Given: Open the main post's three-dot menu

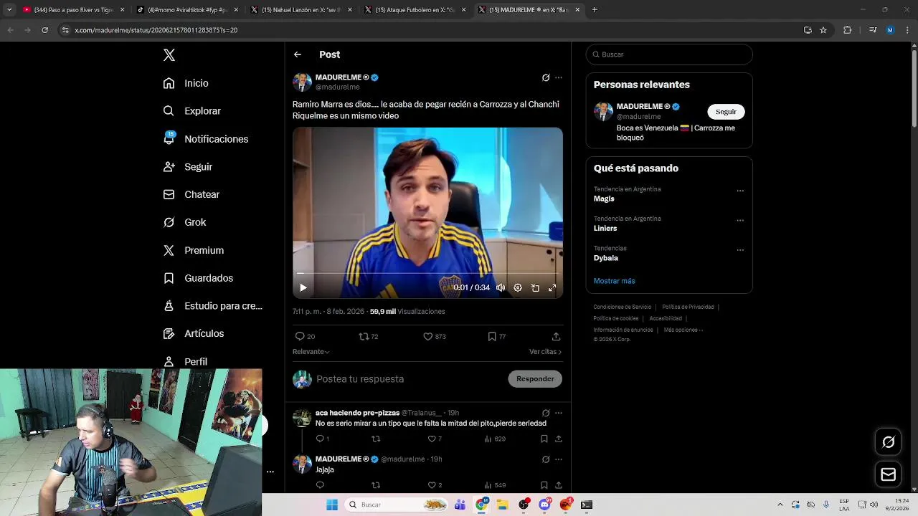Looking at the screenshot, I should tap(559, 77).
